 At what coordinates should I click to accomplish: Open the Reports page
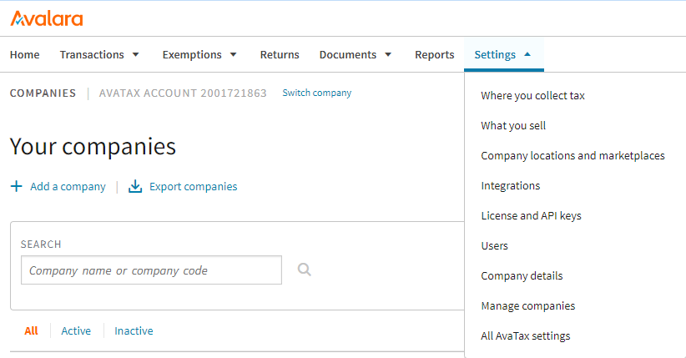pyautogui.click(x=435, y=55)
